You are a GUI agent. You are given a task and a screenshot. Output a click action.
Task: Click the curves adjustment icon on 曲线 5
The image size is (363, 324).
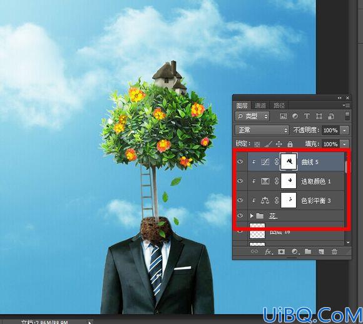(x=265, y=162)
